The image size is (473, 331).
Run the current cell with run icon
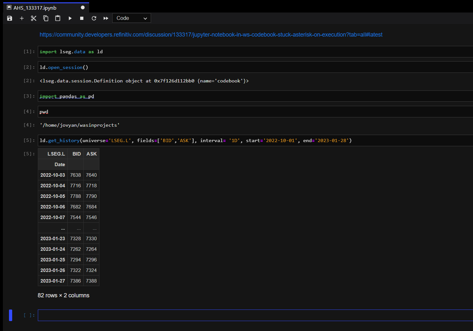70,18
